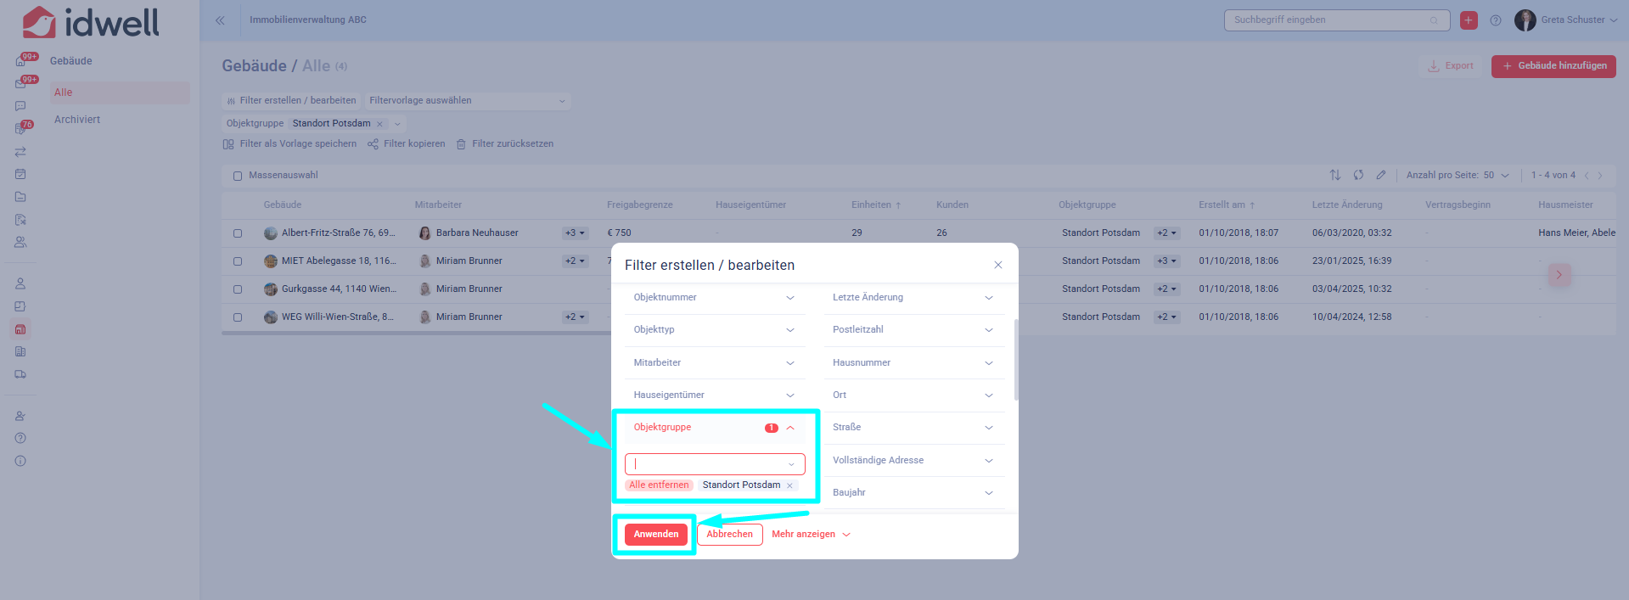Open the Archiviert sidebar item

click(77, 120)
